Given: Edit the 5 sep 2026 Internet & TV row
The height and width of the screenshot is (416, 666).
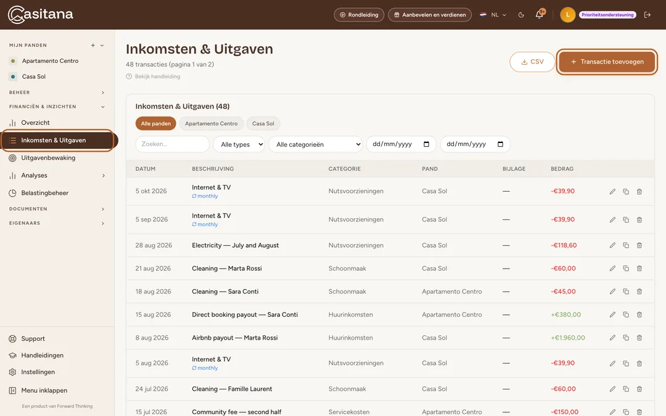Looking at the screenshot, I should 612,220.
